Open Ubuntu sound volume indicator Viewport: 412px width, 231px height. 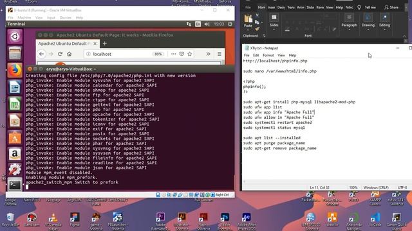207,24
